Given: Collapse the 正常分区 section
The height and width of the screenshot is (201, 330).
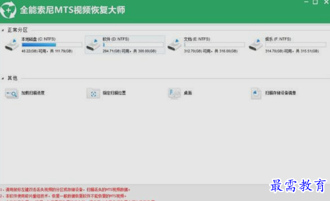Looking at the screenshot, I should click(x=3, y=30).
